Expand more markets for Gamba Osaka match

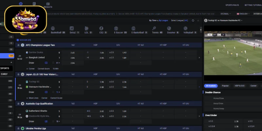[199, 58]
